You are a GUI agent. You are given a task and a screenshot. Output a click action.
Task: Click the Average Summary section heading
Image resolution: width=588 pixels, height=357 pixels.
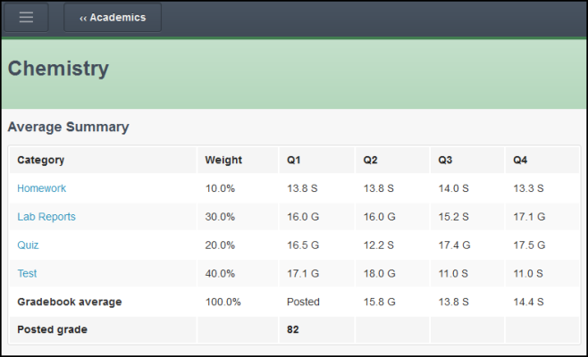(68, 127)
